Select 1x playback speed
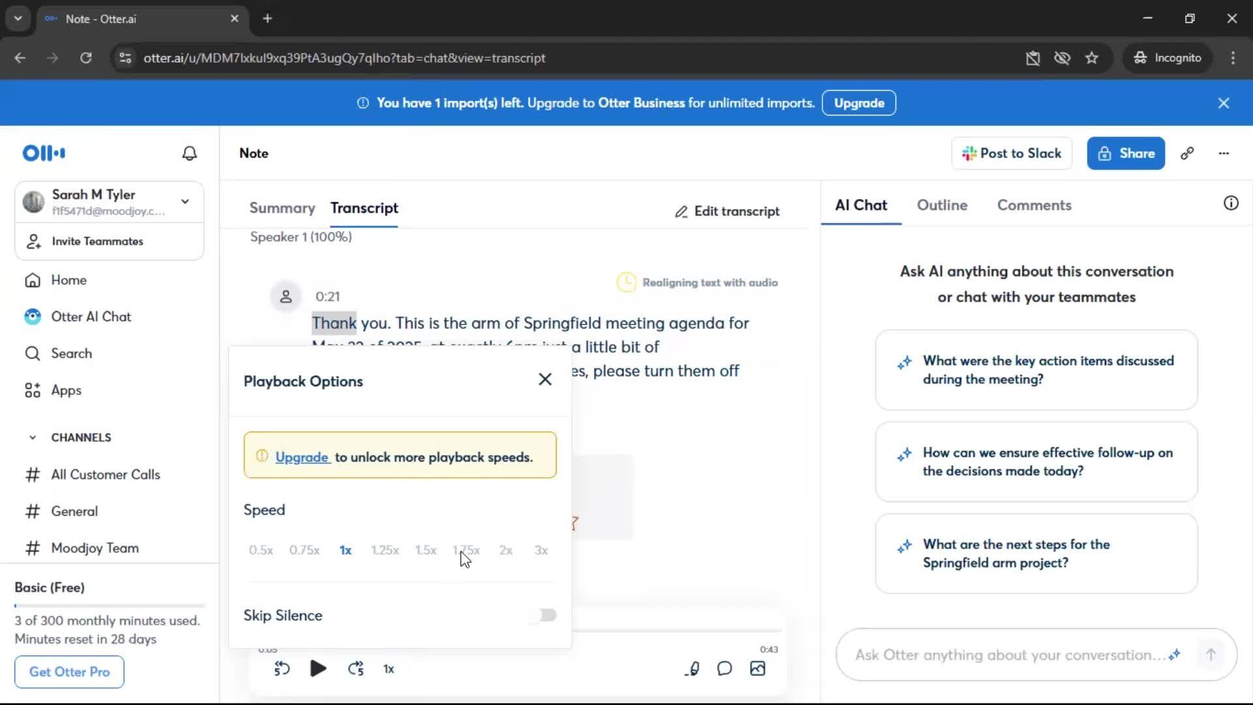This screenshot has width=1253, height=705. [345, 550]
